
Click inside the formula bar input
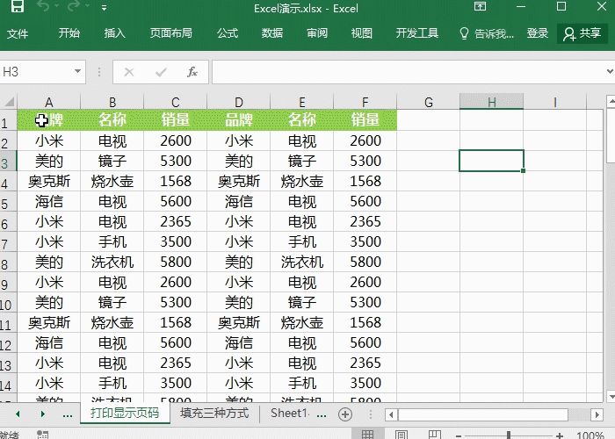pyautogui.click(x=408, y=72)
